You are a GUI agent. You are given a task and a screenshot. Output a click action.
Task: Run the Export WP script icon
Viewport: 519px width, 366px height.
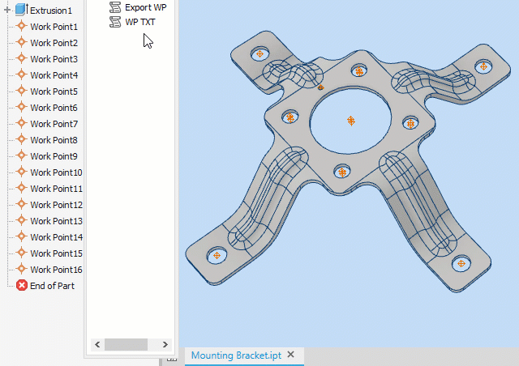(115, 6)
